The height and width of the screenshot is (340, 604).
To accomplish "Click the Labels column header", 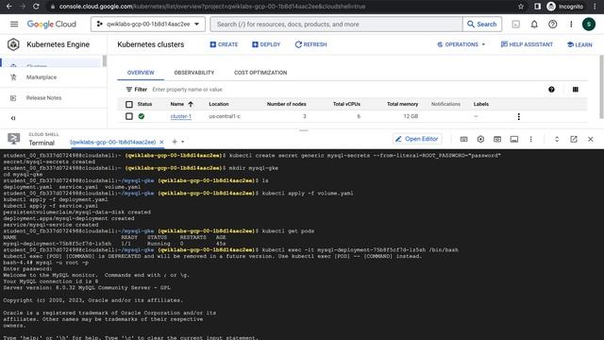I will (480, 104).
